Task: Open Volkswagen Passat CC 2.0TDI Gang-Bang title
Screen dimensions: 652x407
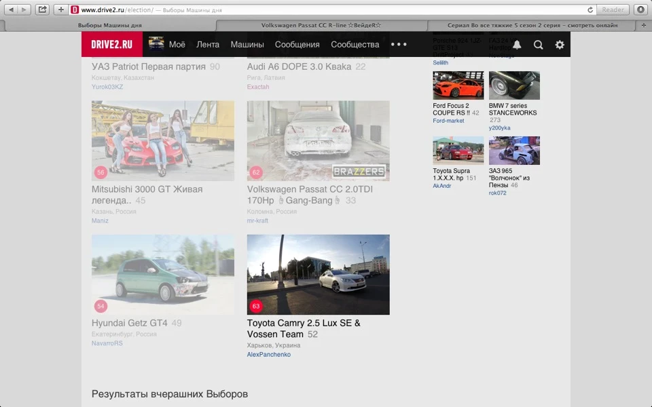Action: coord(310,195)
